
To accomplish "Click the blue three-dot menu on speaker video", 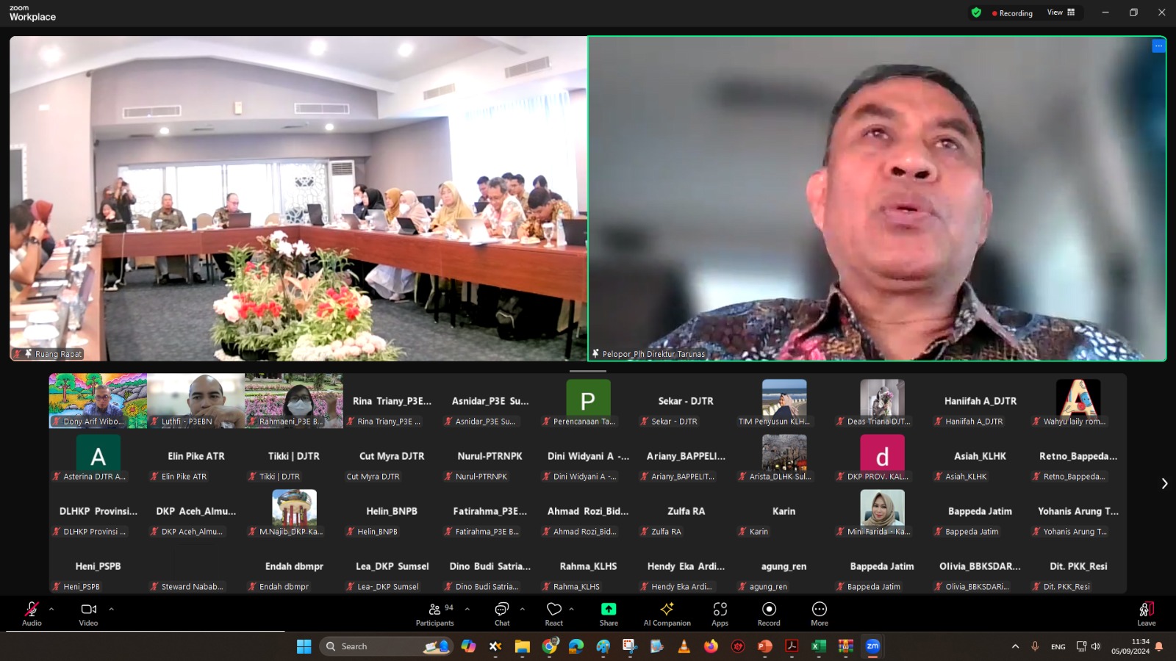I will pyautogui.click(x=1158, y=46).
